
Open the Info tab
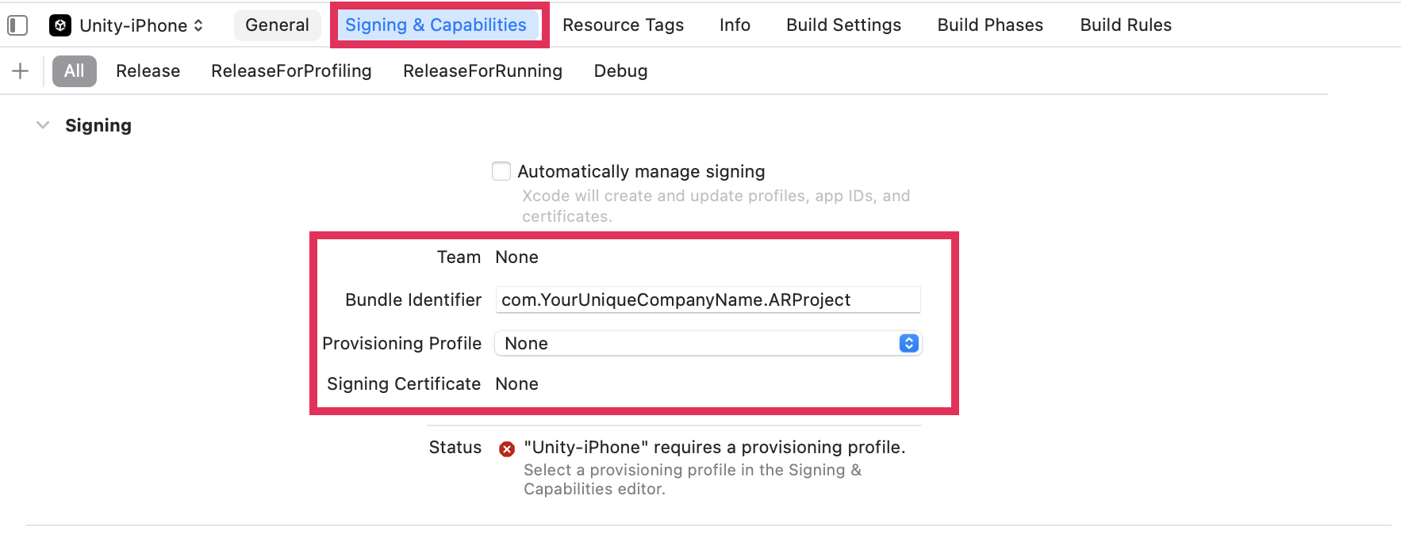735,25
